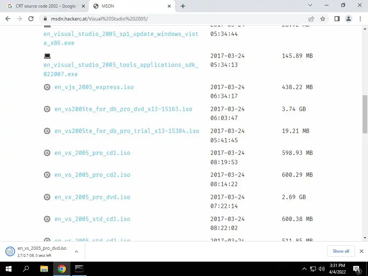Click the scrollbar down arrow
The width and height of the screenshot is (368, 276).
click(365, 238)
